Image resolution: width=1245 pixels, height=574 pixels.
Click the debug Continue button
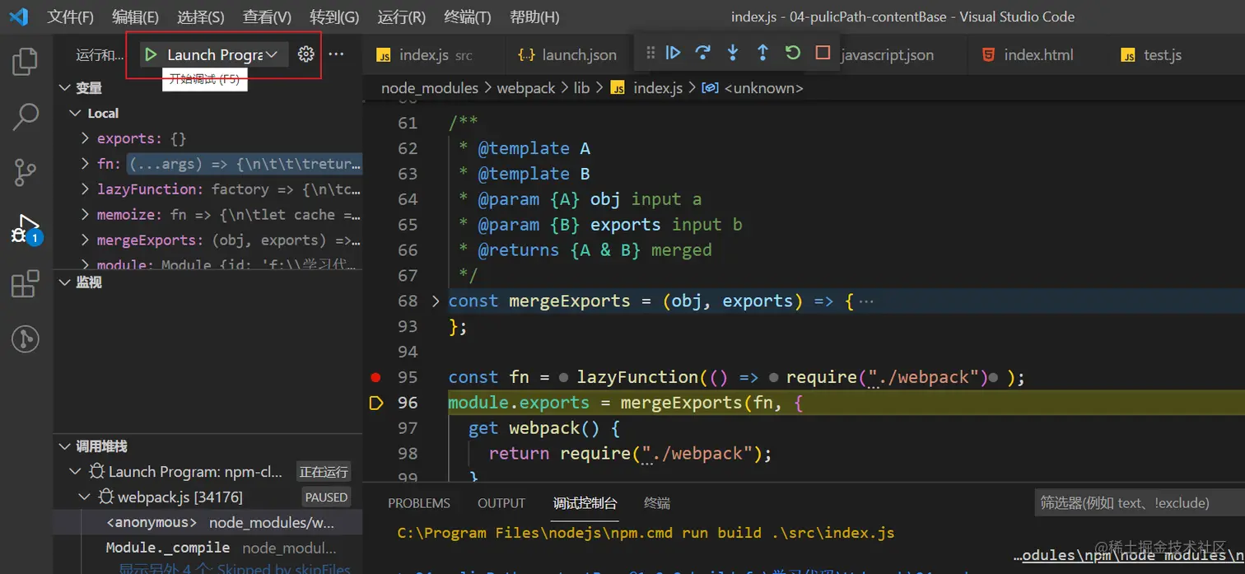point(674,53)
